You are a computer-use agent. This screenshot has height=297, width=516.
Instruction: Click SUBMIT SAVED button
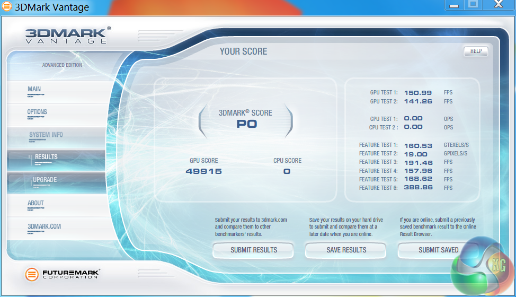(x=438, y=250)
